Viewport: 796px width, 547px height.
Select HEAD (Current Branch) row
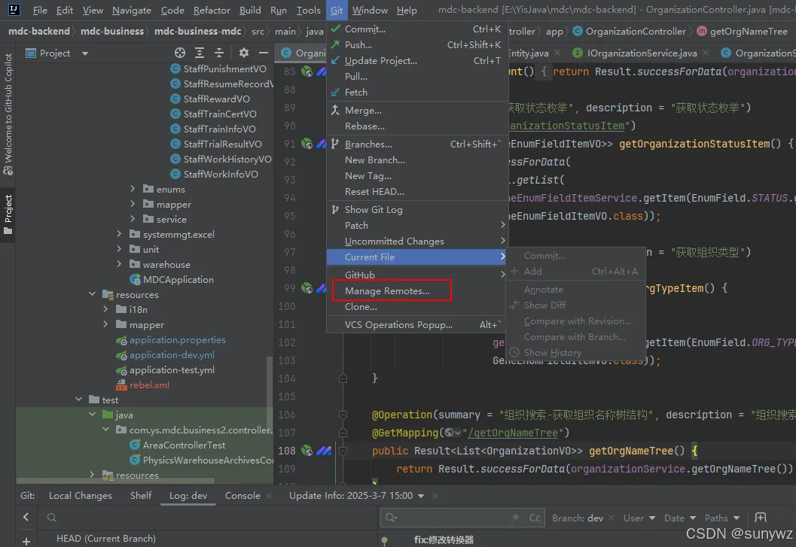pyautogui.click(x=106, y=539)
